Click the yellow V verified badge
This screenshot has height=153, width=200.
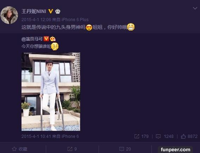51,11
